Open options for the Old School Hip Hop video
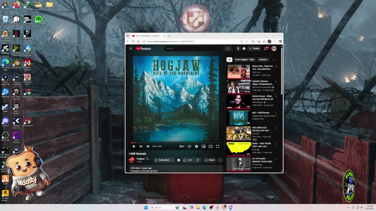Image resolution: width=376 pixels, height=211 pixels. click(x=276, y=128)
